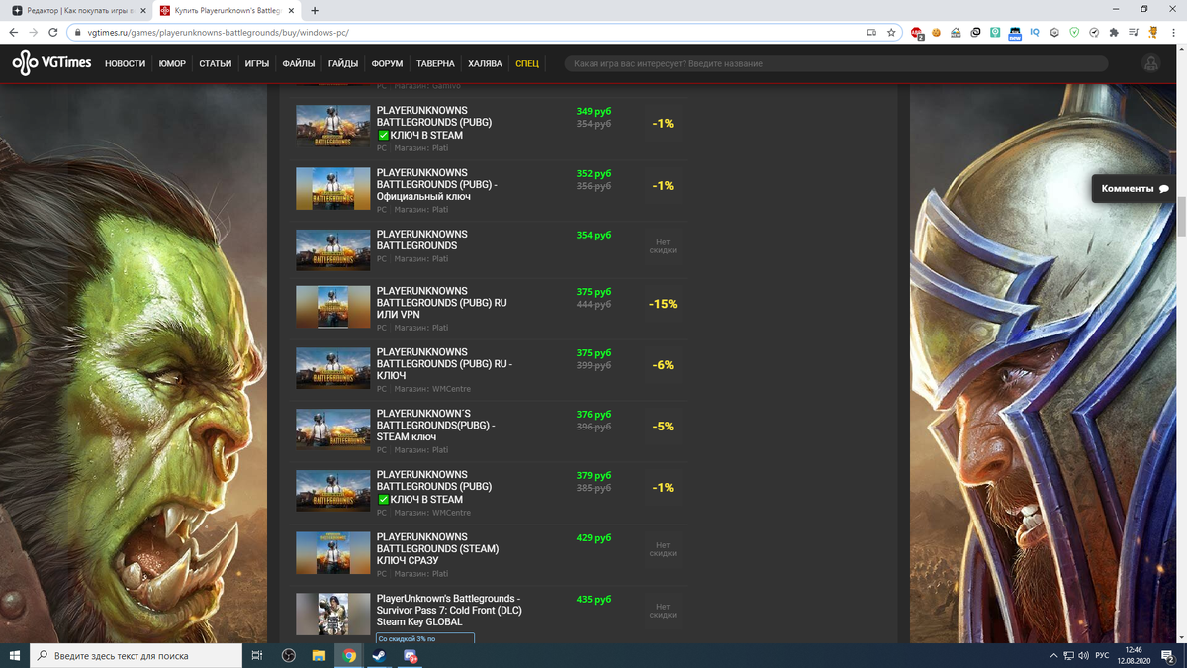Click the VGTimes logo

tap(51, 63)
